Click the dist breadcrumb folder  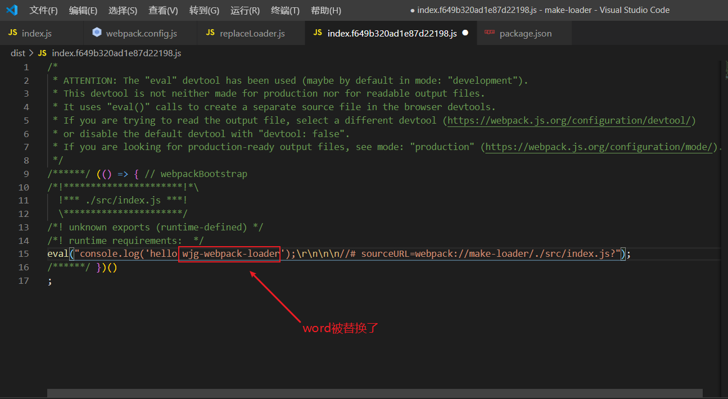[18, 53]
